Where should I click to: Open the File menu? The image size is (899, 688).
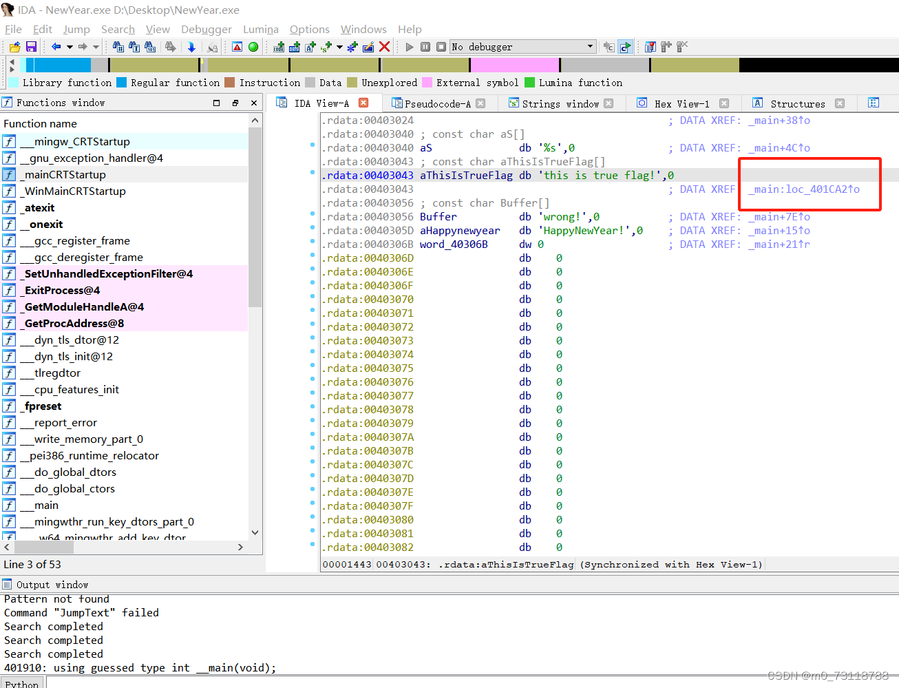[x=13, y=29]
